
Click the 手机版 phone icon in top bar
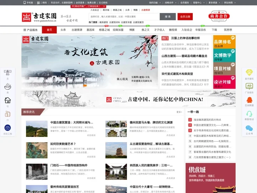point(25,3)
